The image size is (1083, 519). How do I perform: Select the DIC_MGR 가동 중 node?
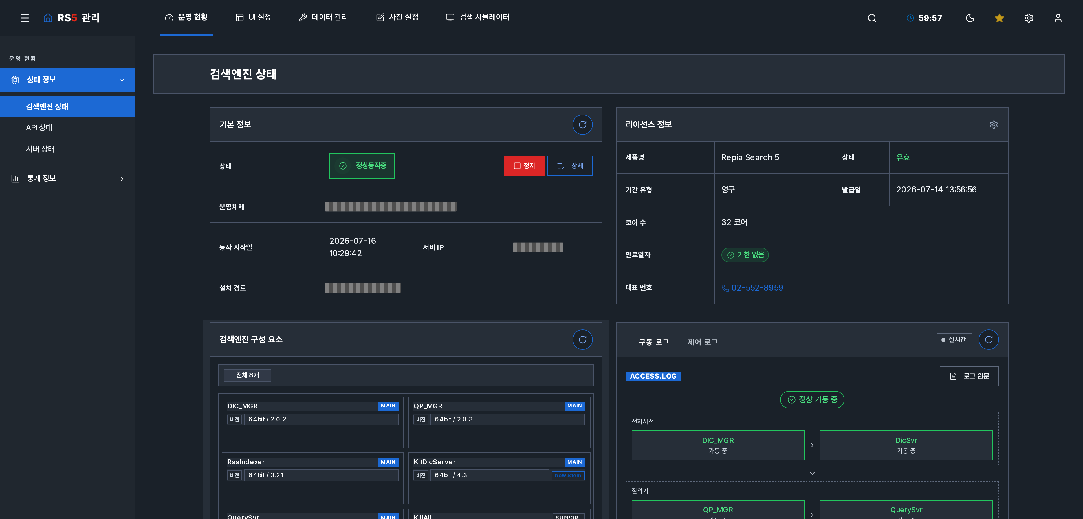718,445
